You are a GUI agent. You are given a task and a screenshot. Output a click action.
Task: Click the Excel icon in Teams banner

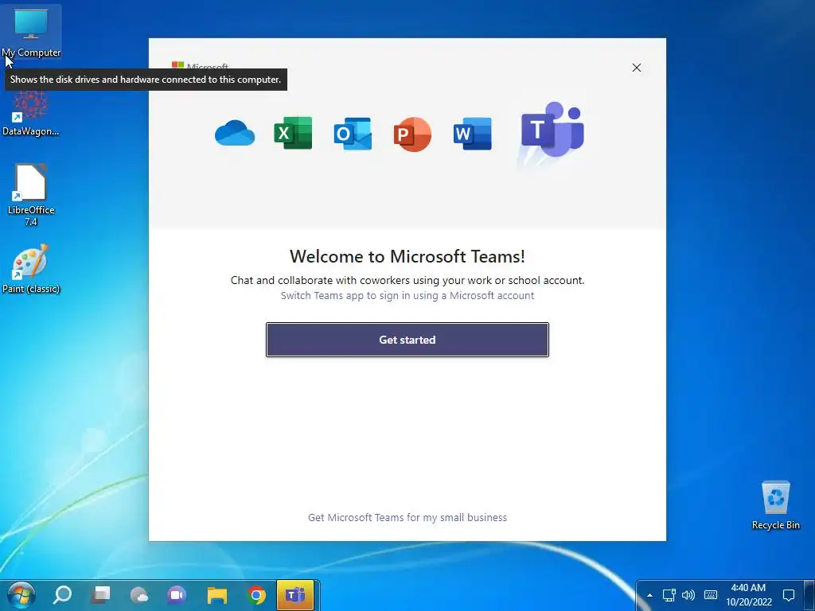[293, 134]
